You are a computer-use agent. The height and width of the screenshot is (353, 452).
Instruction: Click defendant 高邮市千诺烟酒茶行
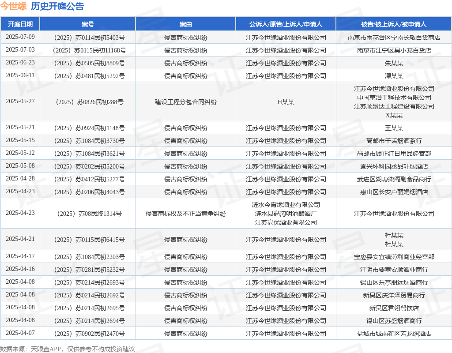(x=394, y=141)
